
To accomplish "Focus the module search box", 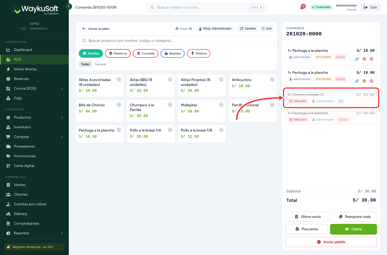I will click(x=207, y=8).
